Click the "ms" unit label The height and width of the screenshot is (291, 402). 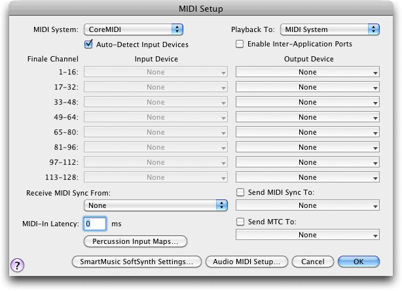click(x=116, y=224)
